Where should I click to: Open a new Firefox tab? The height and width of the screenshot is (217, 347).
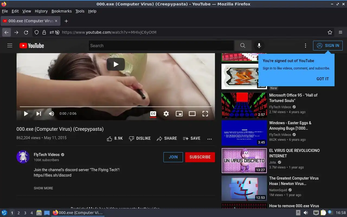(x=66, y=21)
